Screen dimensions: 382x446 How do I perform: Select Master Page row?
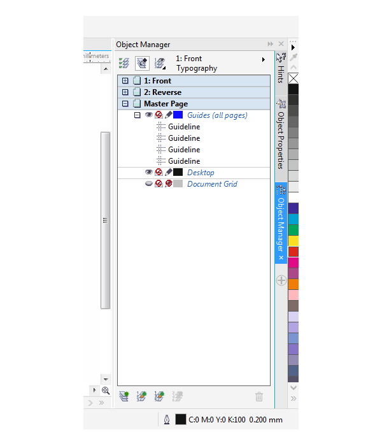click(194, 104)
